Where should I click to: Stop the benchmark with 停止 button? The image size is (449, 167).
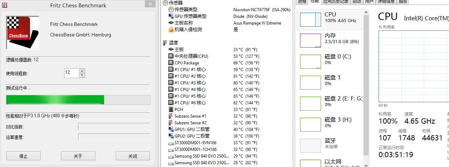pyautogui.click(x=23, y=156)
